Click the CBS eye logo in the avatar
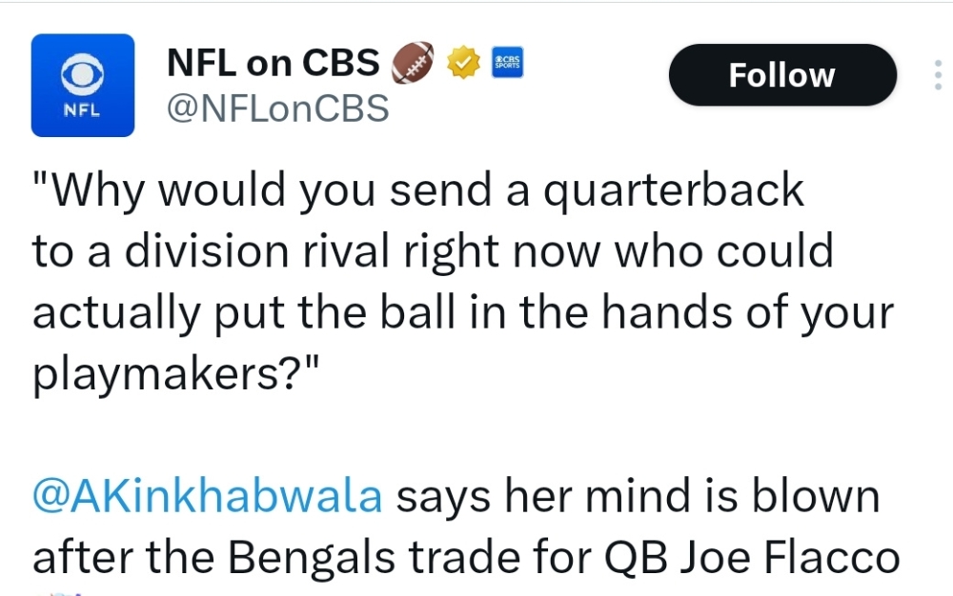The image size is (953, 596). point(83,72)
